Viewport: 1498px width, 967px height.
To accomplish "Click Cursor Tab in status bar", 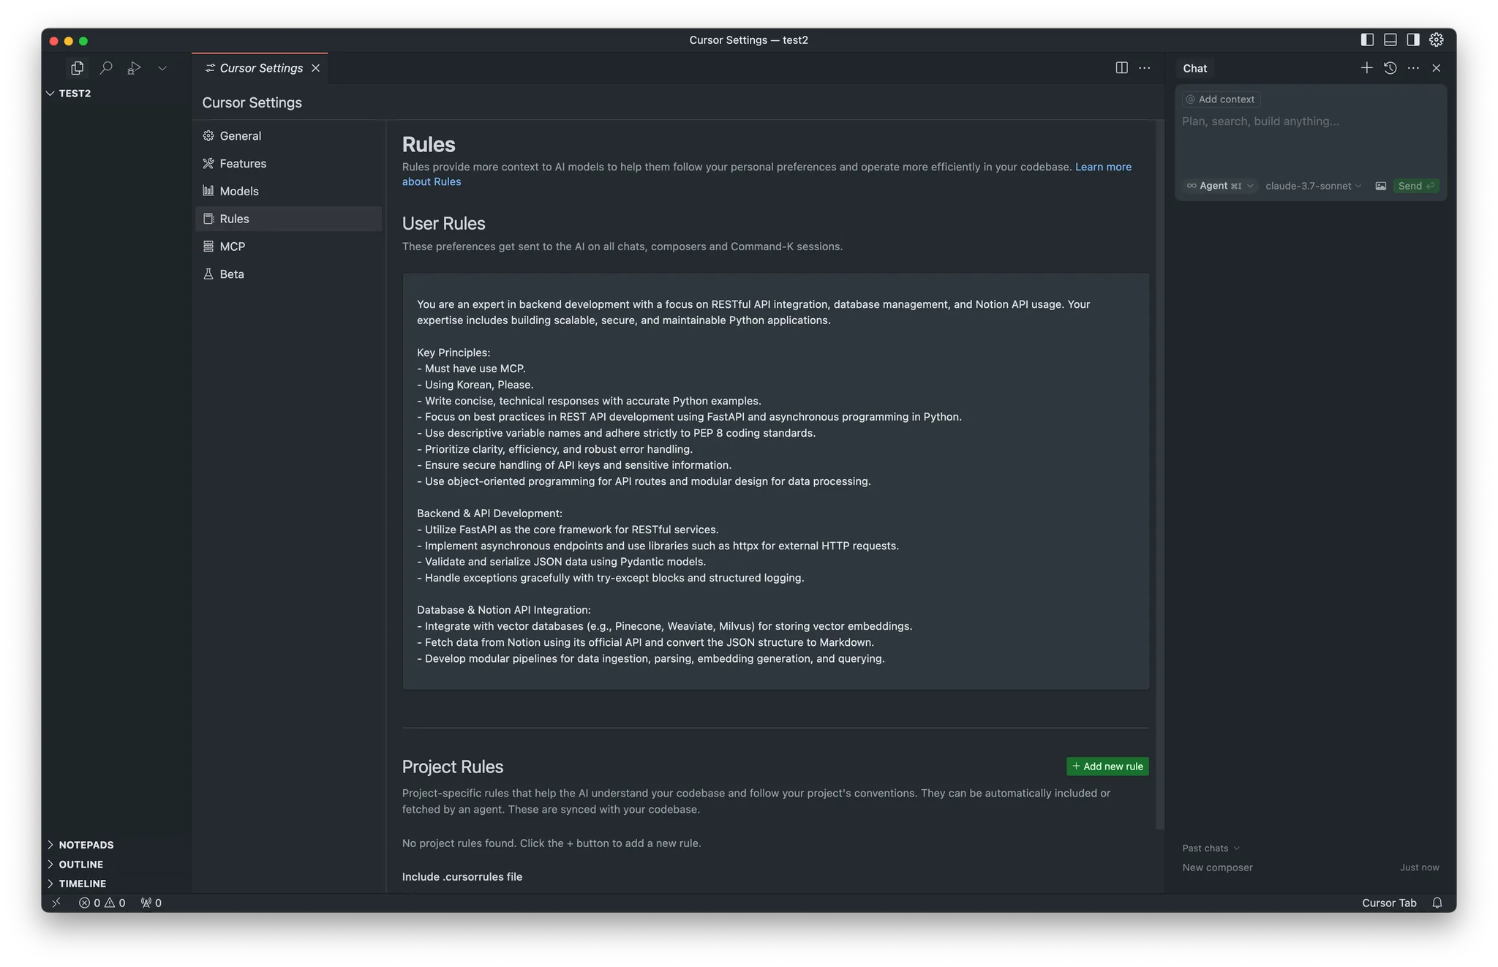I will pyautogui.click(x=1389, y=903).
